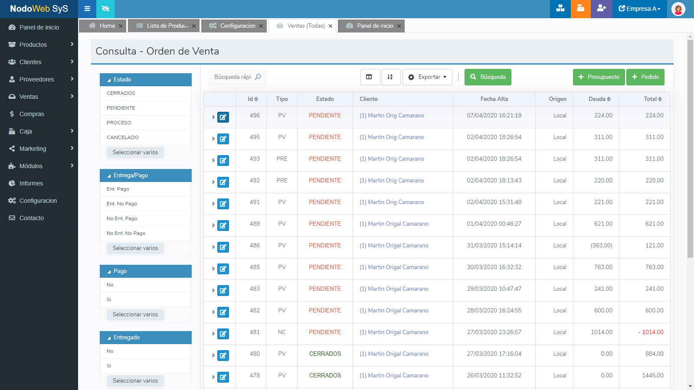This screenshot has height=390, width=694.
Task: Click the green Presupuesto button
Action: coord(599,77)
